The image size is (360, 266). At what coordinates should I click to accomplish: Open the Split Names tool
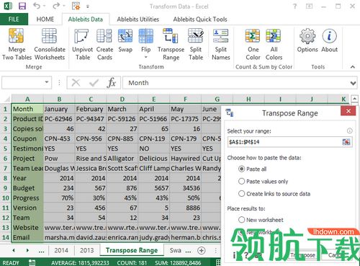(x=221, y=45)
